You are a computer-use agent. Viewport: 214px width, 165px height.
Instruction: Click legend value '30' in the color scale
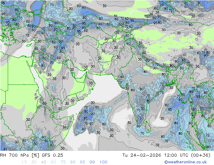(x=34, y=162)
